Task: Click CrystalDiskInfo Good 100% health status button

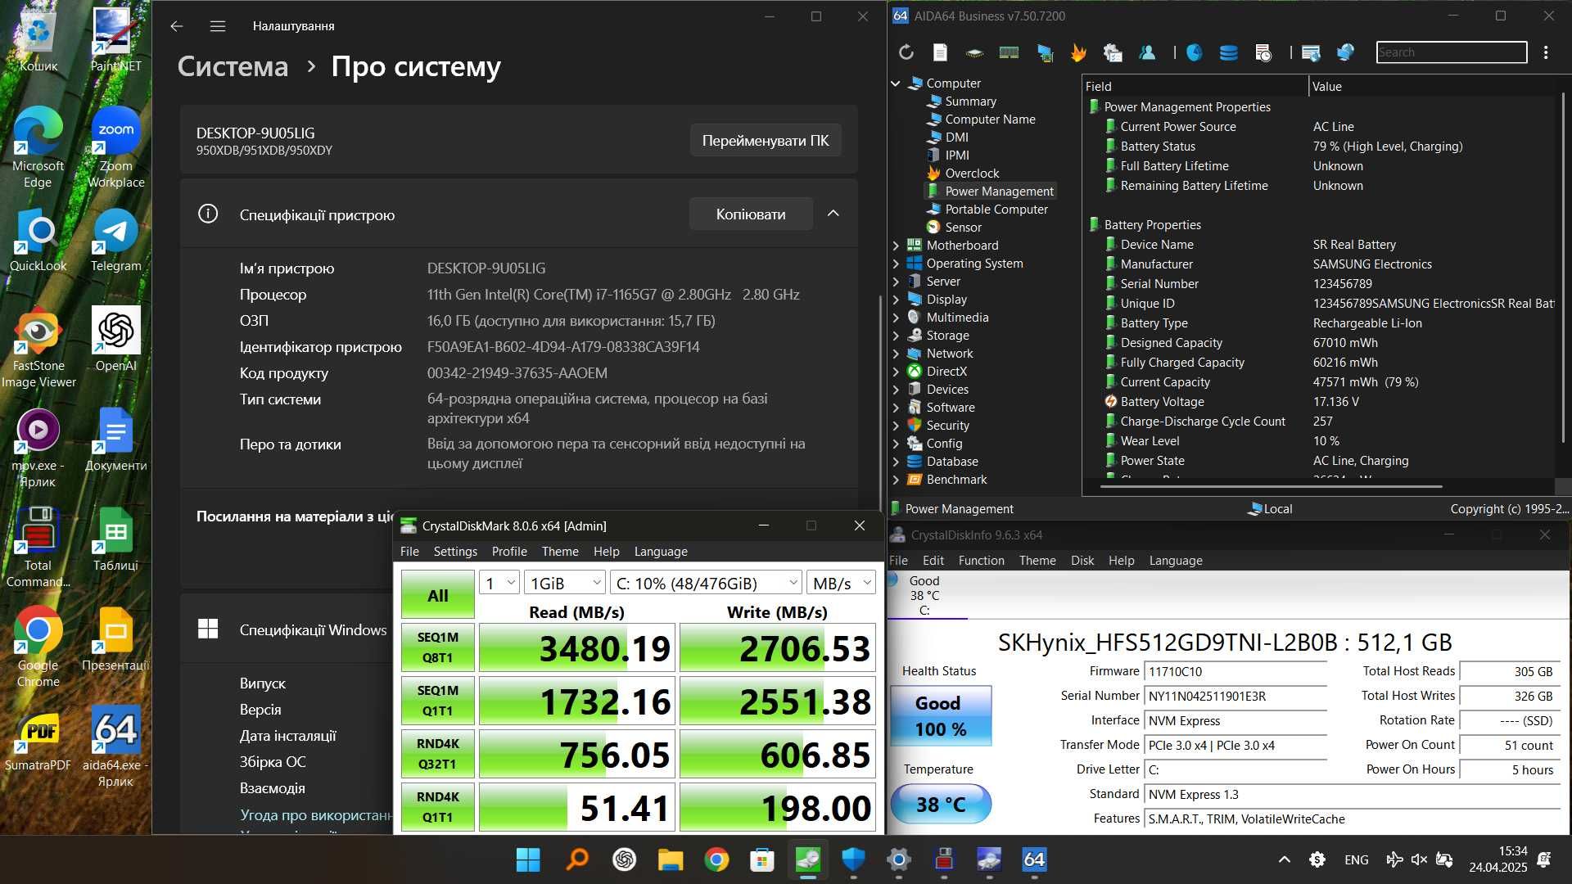Action: 941,715
